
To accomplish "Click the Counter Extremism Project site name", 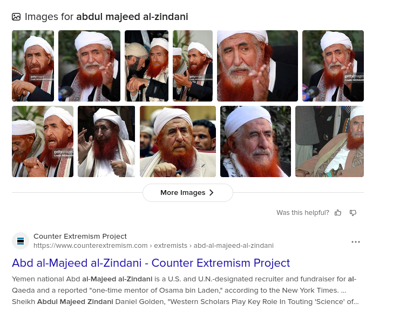I will (x=80, y=236).
